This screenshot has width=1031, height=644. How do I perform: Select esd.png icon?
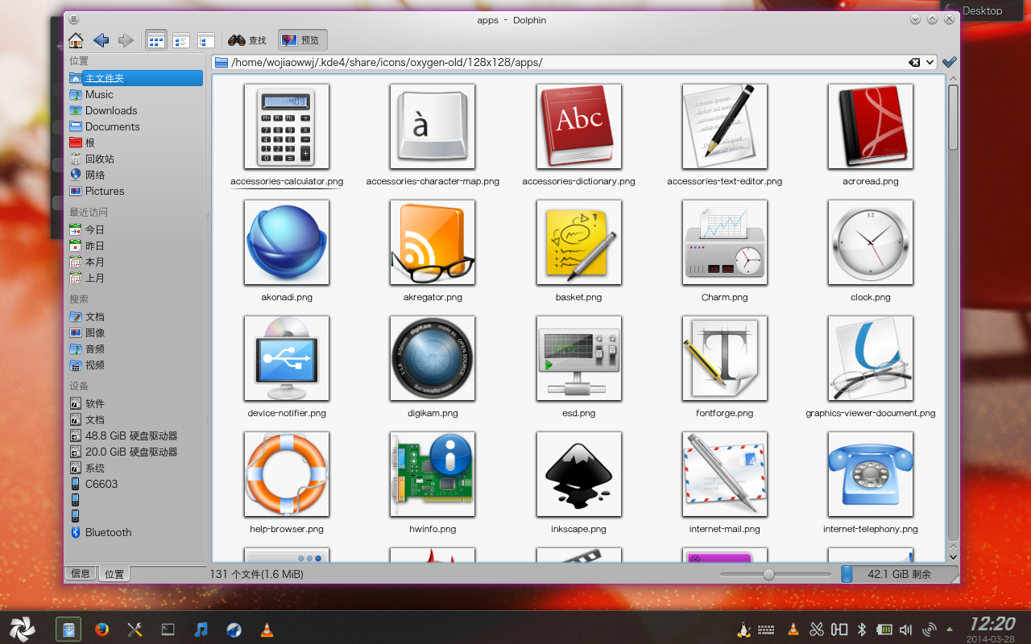coord(578,358)
